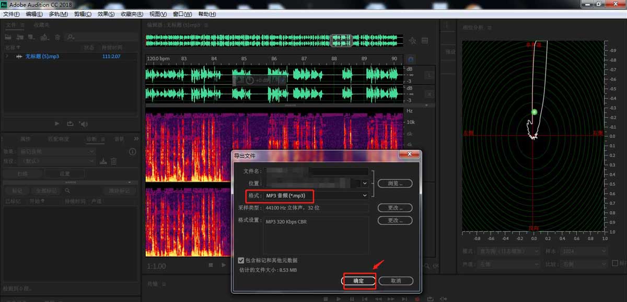Click the save preset icon in diagnostics panel
627x302 pixels.
click(103, 161)
